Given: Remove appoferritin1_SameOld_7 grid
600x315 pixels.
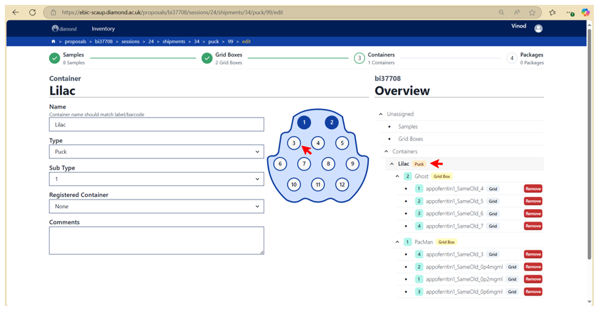Looking at the screenshot, I should pos(533,226).
